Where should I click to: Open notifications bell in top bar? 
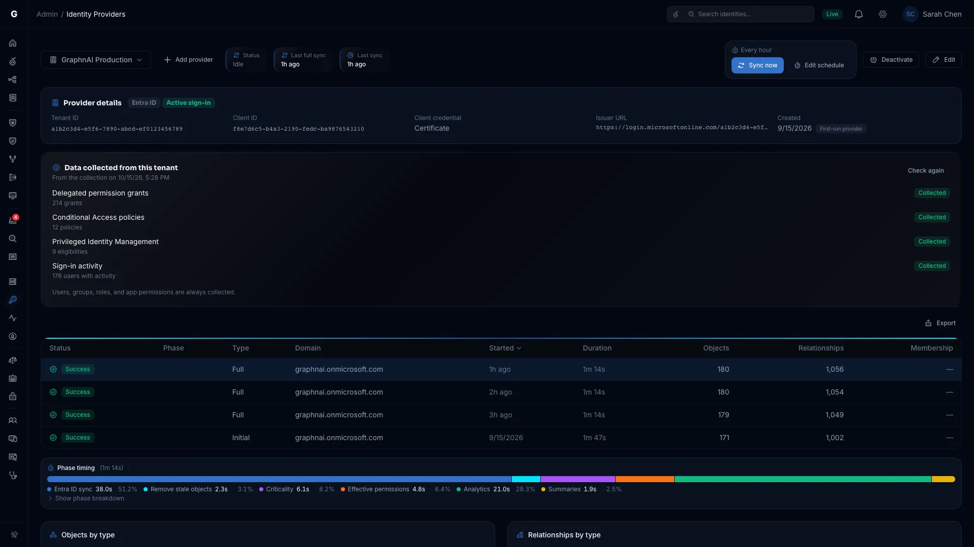858,14
